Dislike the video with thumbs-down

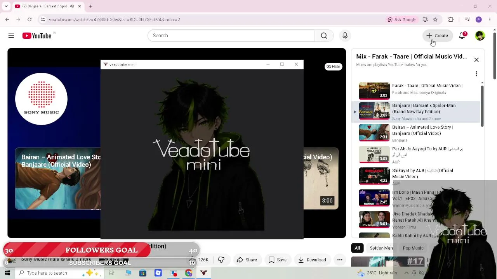[221, 260]
